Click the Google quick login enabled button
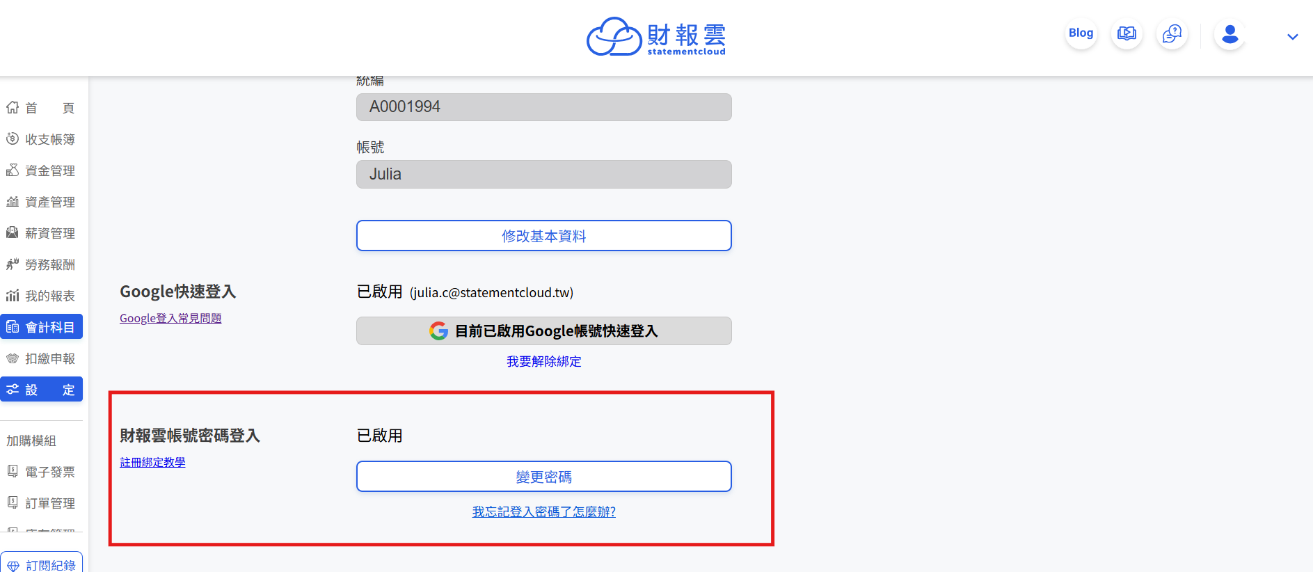This screenshot has width=1313, height=572. point(544,331)
